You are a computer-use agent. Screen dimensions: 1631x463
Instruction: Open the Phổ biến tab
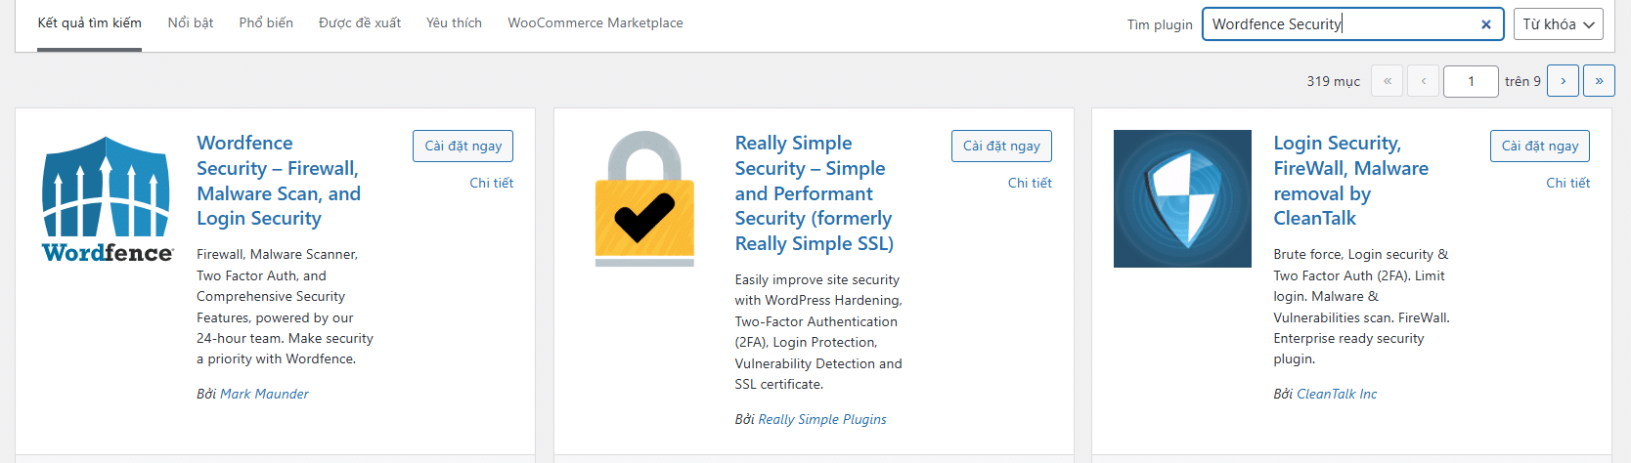[x=266, y=22]
